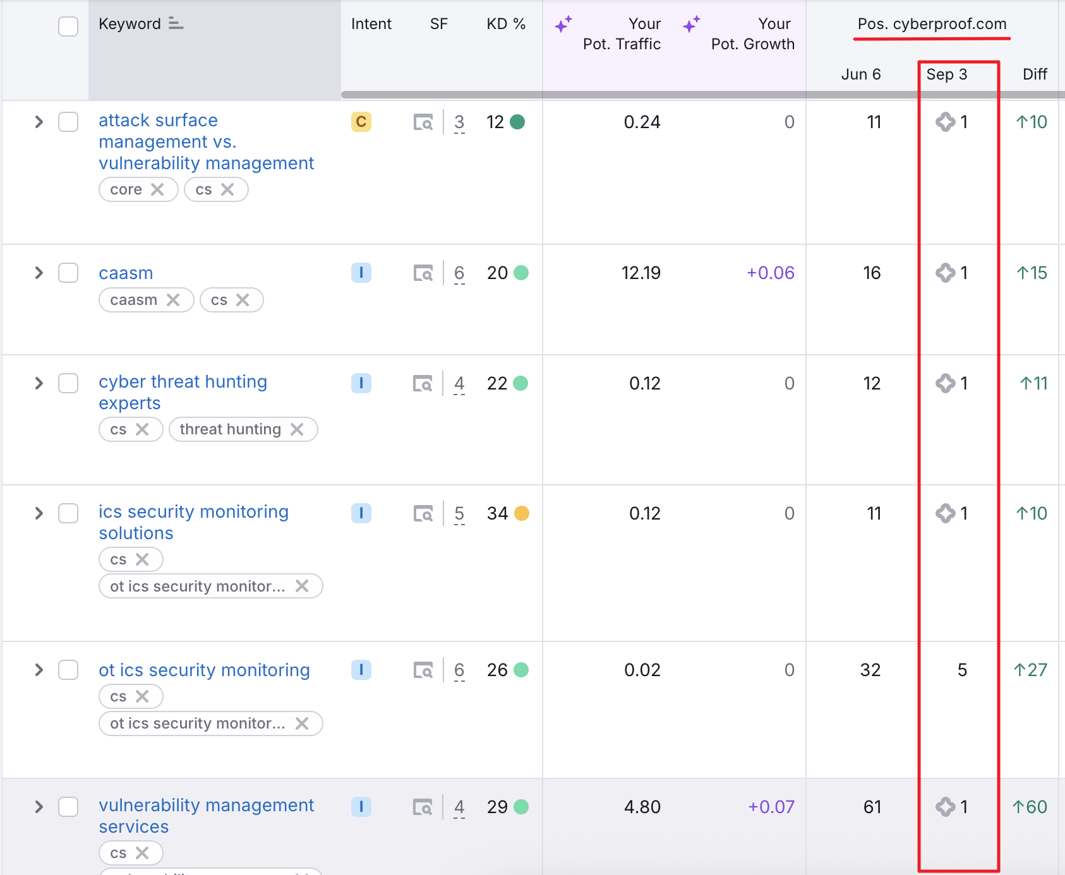Remove the 'caasm' tag chip
This screenshot has height=875, width=1065.
[173, 300]
